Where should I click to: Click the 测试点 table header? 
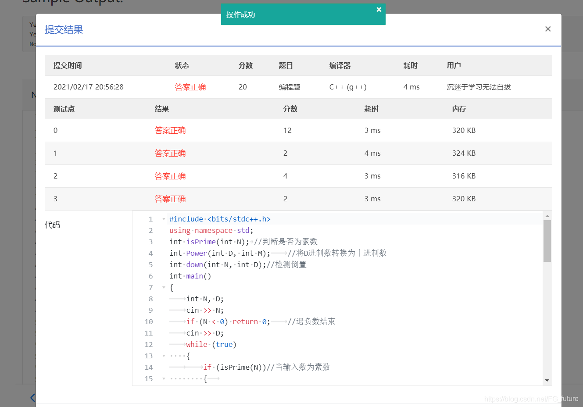(x=64, y=108)
